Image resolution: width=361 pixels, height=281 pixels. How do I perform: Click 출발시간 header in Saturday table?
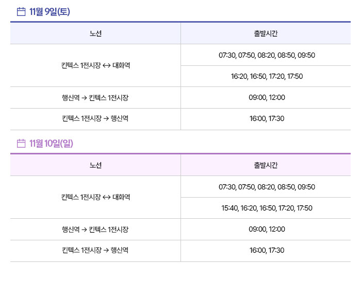click(x=266, y=33)
